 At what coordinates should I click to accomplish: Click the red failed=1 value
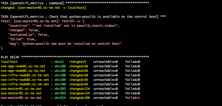(132, 98)
